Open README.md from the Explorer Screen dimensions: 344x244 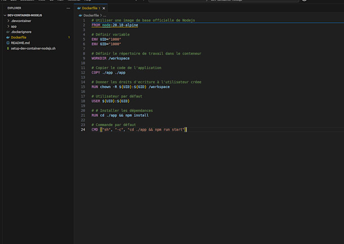point(20,43)
